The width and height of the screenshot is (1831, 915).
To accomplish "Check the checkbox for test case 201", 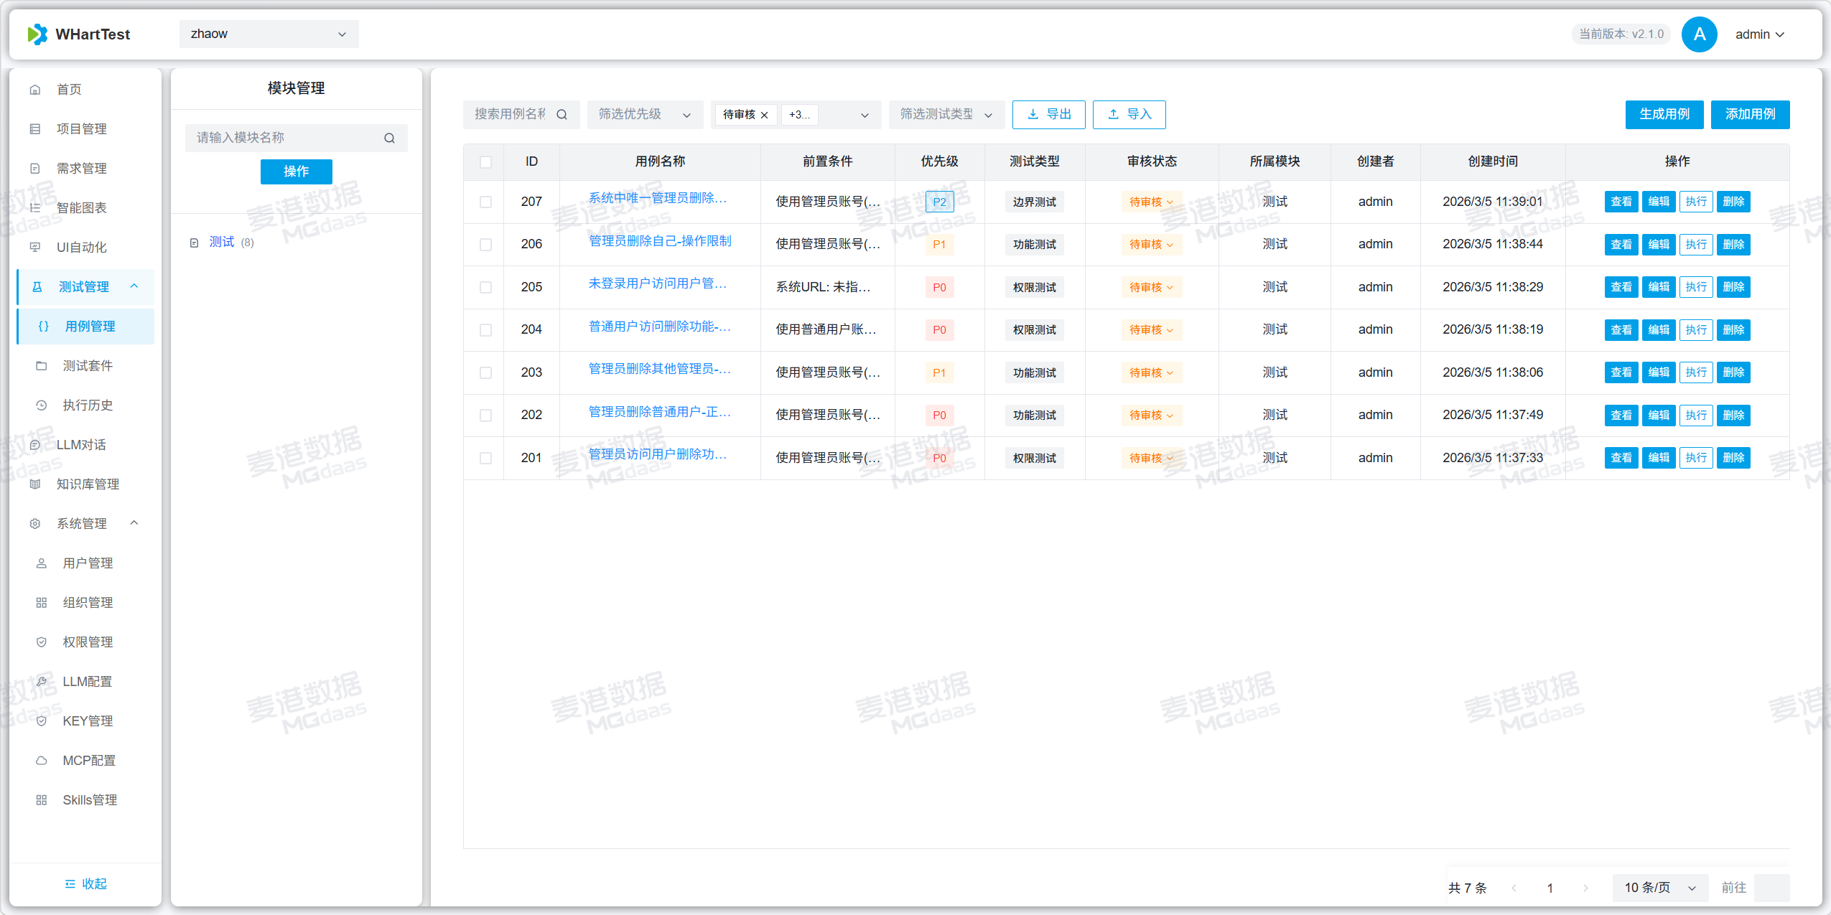I will pyautogui.click(x=485, y=458).
